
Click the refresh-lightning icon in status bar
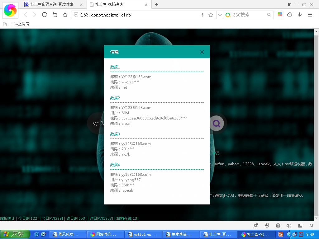[267, 225]
